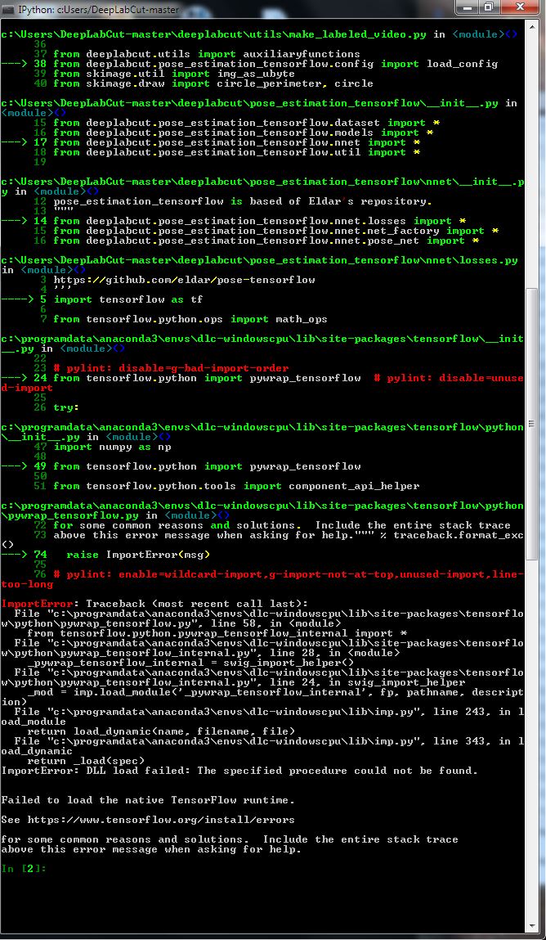The height and width of the screenshot is (940, 546).
Task: Click line 14 importing nnet.losses
Action: click(234, 221)
